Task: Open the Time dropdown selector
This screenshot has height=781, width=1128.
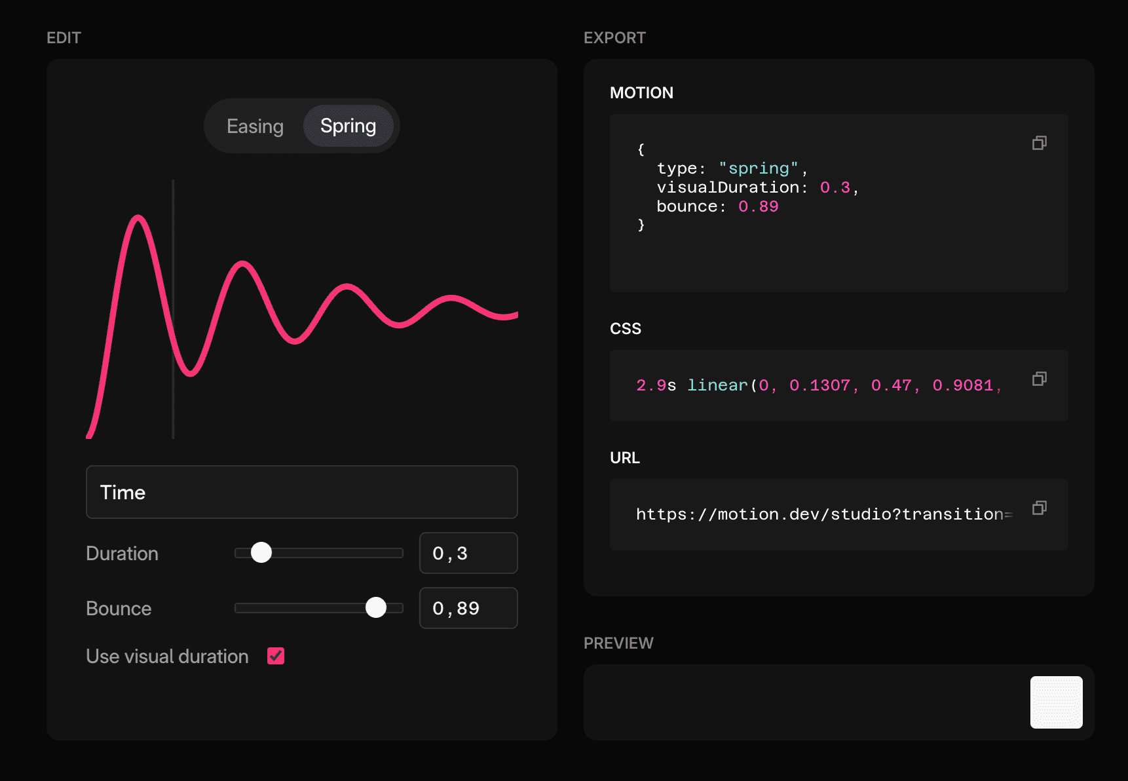Action: click(301, 492)
